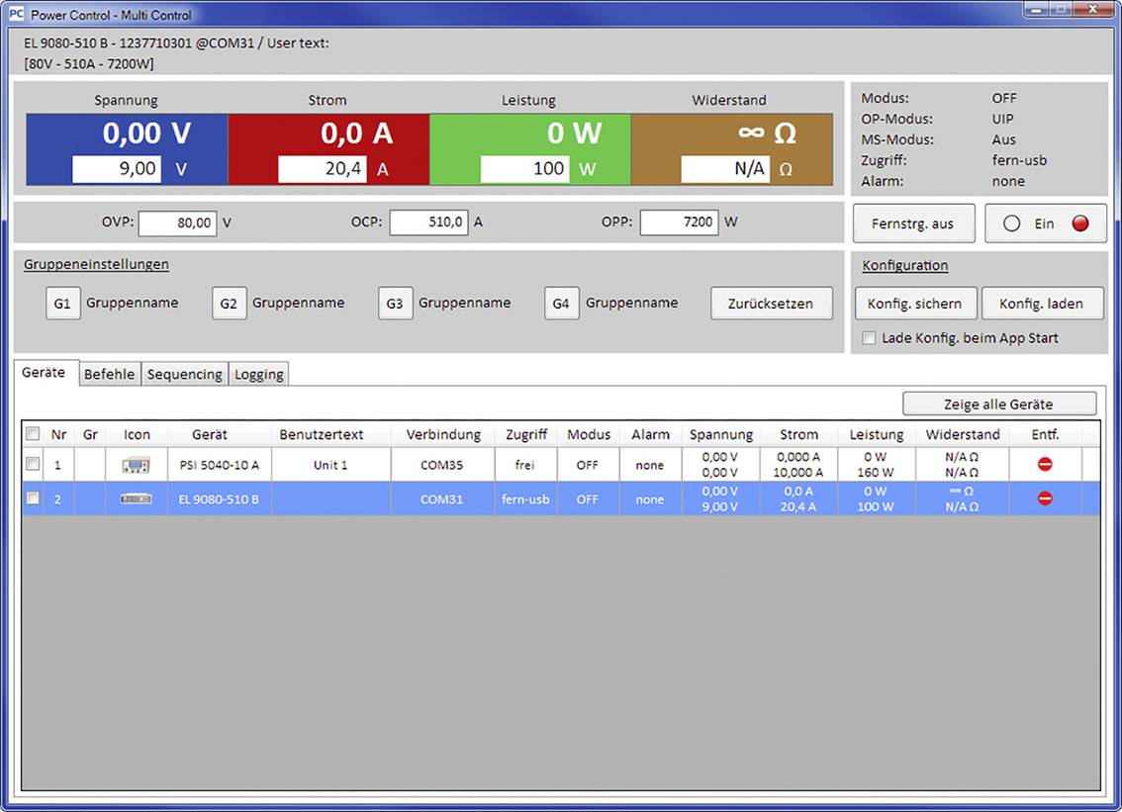Check the checkbox for device row 1

[33, 464]
